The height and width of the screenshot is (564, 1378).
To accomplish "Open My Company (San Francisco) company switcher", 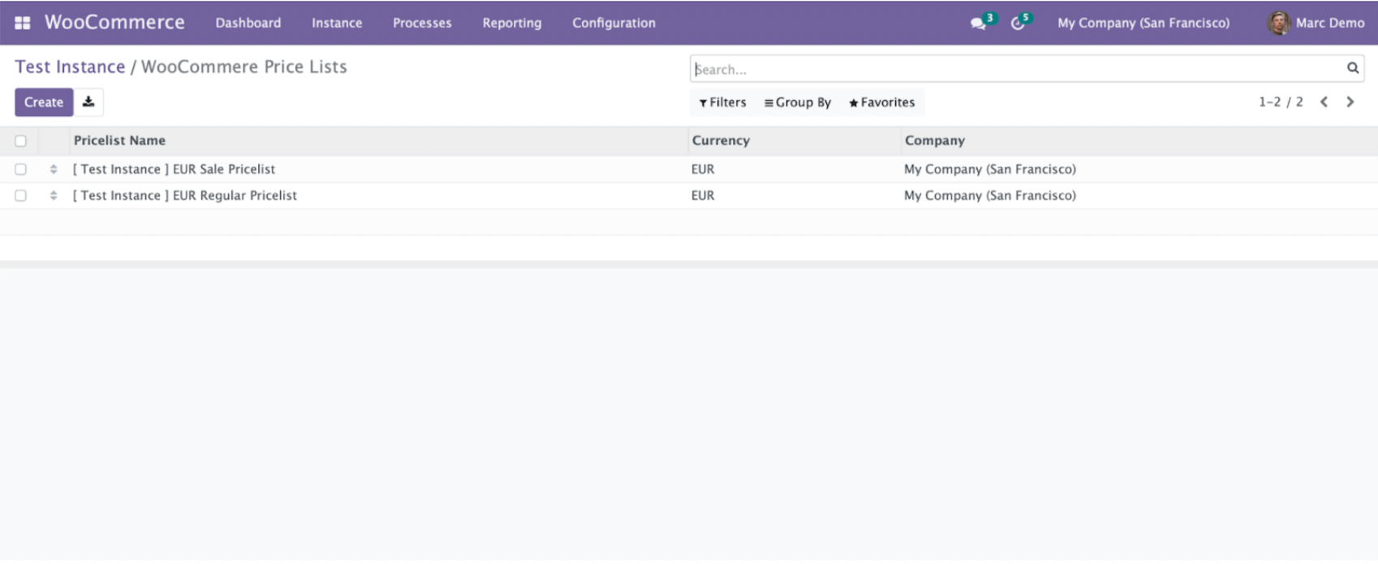I will click(x=1143, y=23).
